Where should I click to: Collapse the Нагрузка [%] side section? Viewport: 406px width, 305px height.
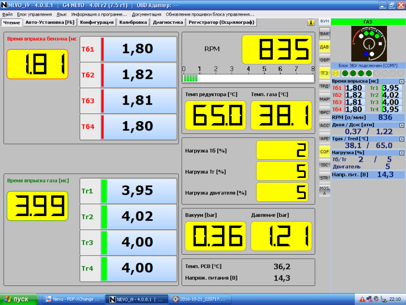coord(402,152)
